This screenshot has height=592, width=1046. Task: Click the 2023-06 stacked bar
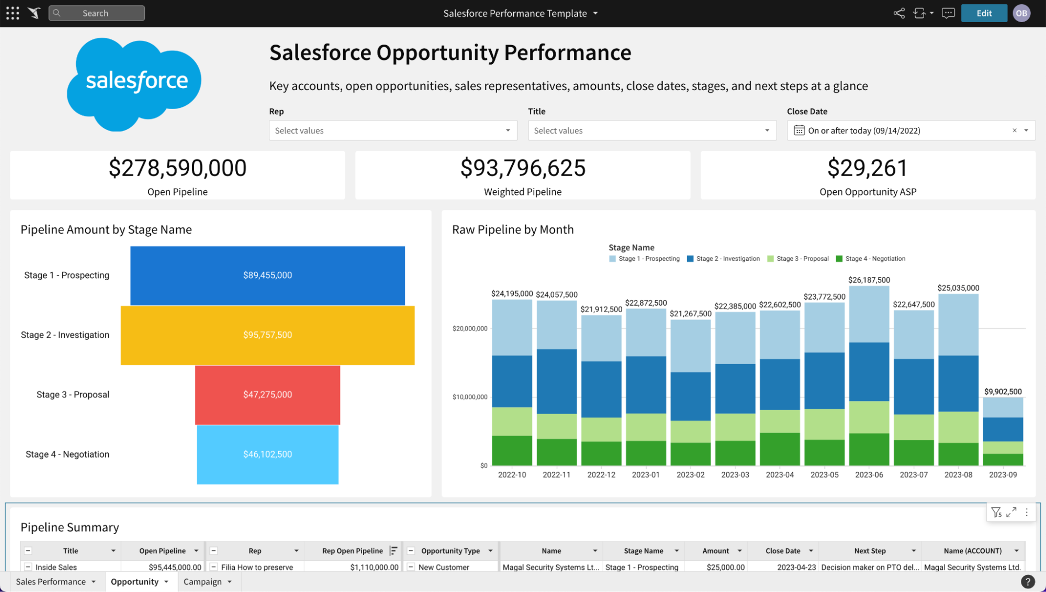coord(869,376)
